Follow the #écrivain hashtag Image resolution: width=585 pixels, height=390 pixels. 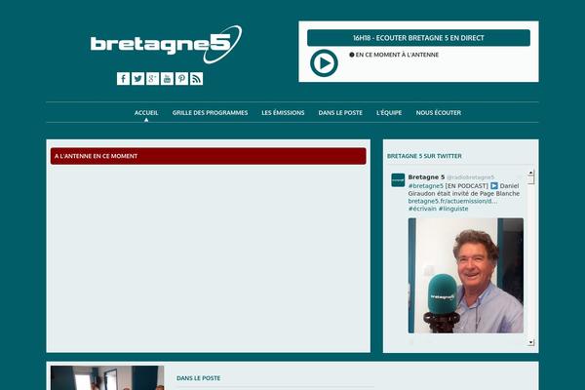tap(422, 209)
